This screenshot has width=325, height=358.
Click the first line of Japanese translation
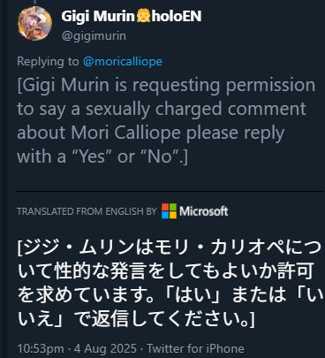tap(169, 248)
